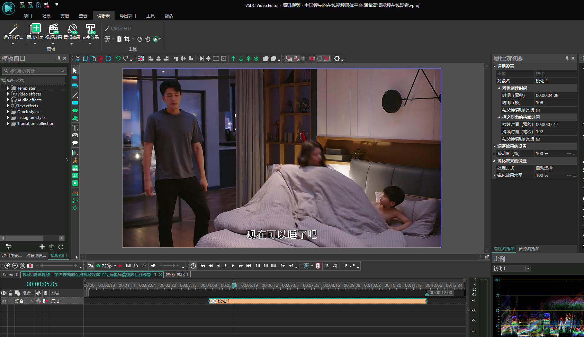The width and height of the screenshot is (584, 337).
Task: Toggle visibility eye of layer 层 2
Action: (x=4, y=301)
